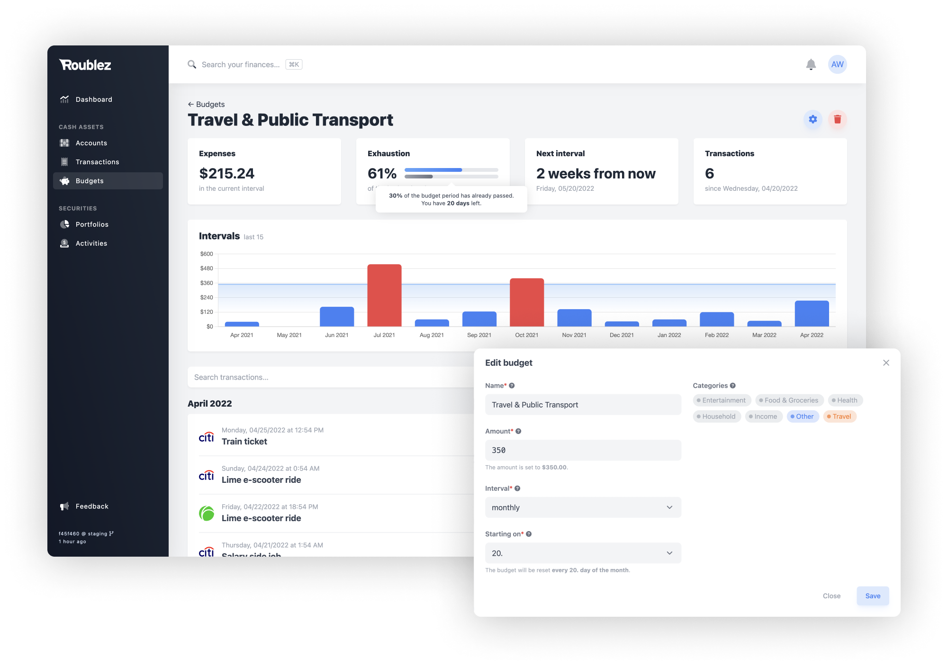This screenshot has width=948, height=666.
Task: Click the Apr 2022 bar in chart
Action: (812, 313)
